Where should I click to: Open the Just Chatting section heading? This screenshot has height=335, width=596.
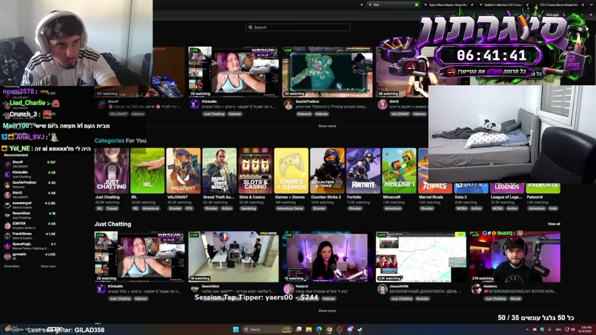[113, 224]
